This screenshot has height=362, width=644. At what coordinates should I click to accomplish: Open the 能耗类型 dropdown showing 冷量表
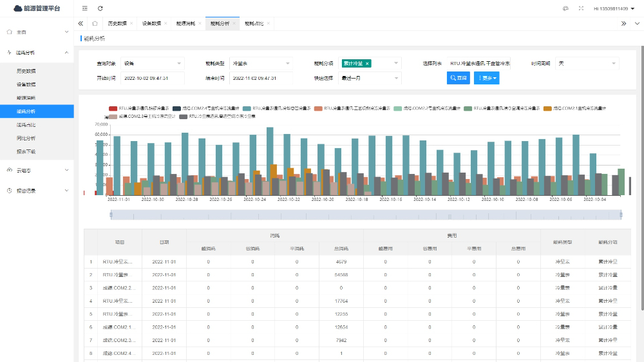click(261, 63)
